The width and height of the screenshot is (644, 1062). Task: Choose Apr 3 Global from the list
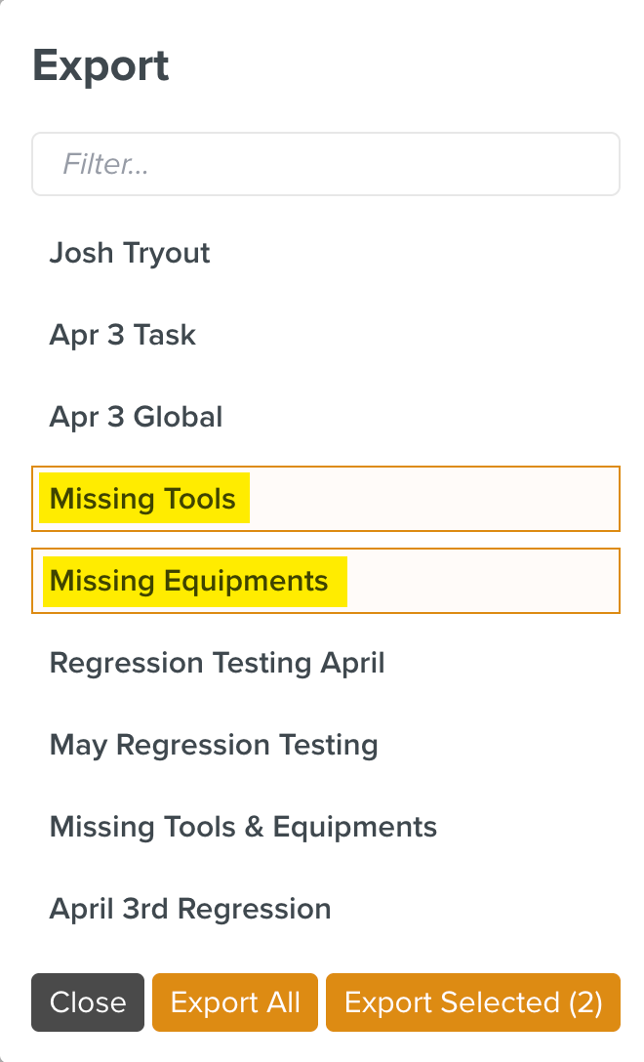[x=136, y=418]
